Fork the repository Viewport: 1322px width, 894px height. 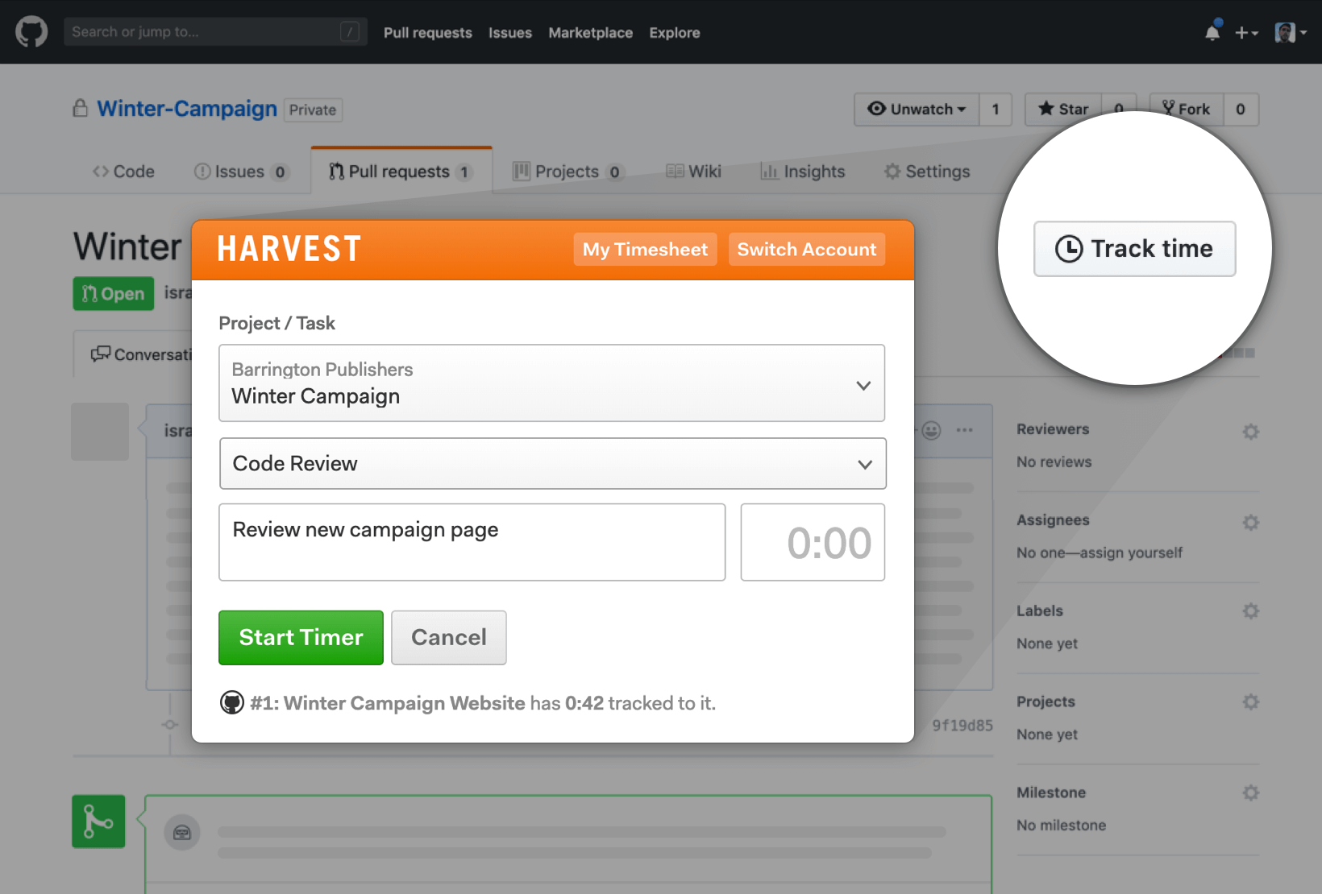coord(1187,109)
